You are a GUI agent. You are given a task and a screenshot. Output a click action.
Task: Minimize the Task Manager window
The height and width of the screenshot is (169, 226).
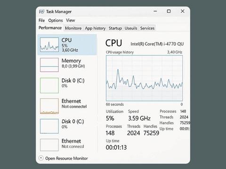pyautogui.click(x=155, y=11)
